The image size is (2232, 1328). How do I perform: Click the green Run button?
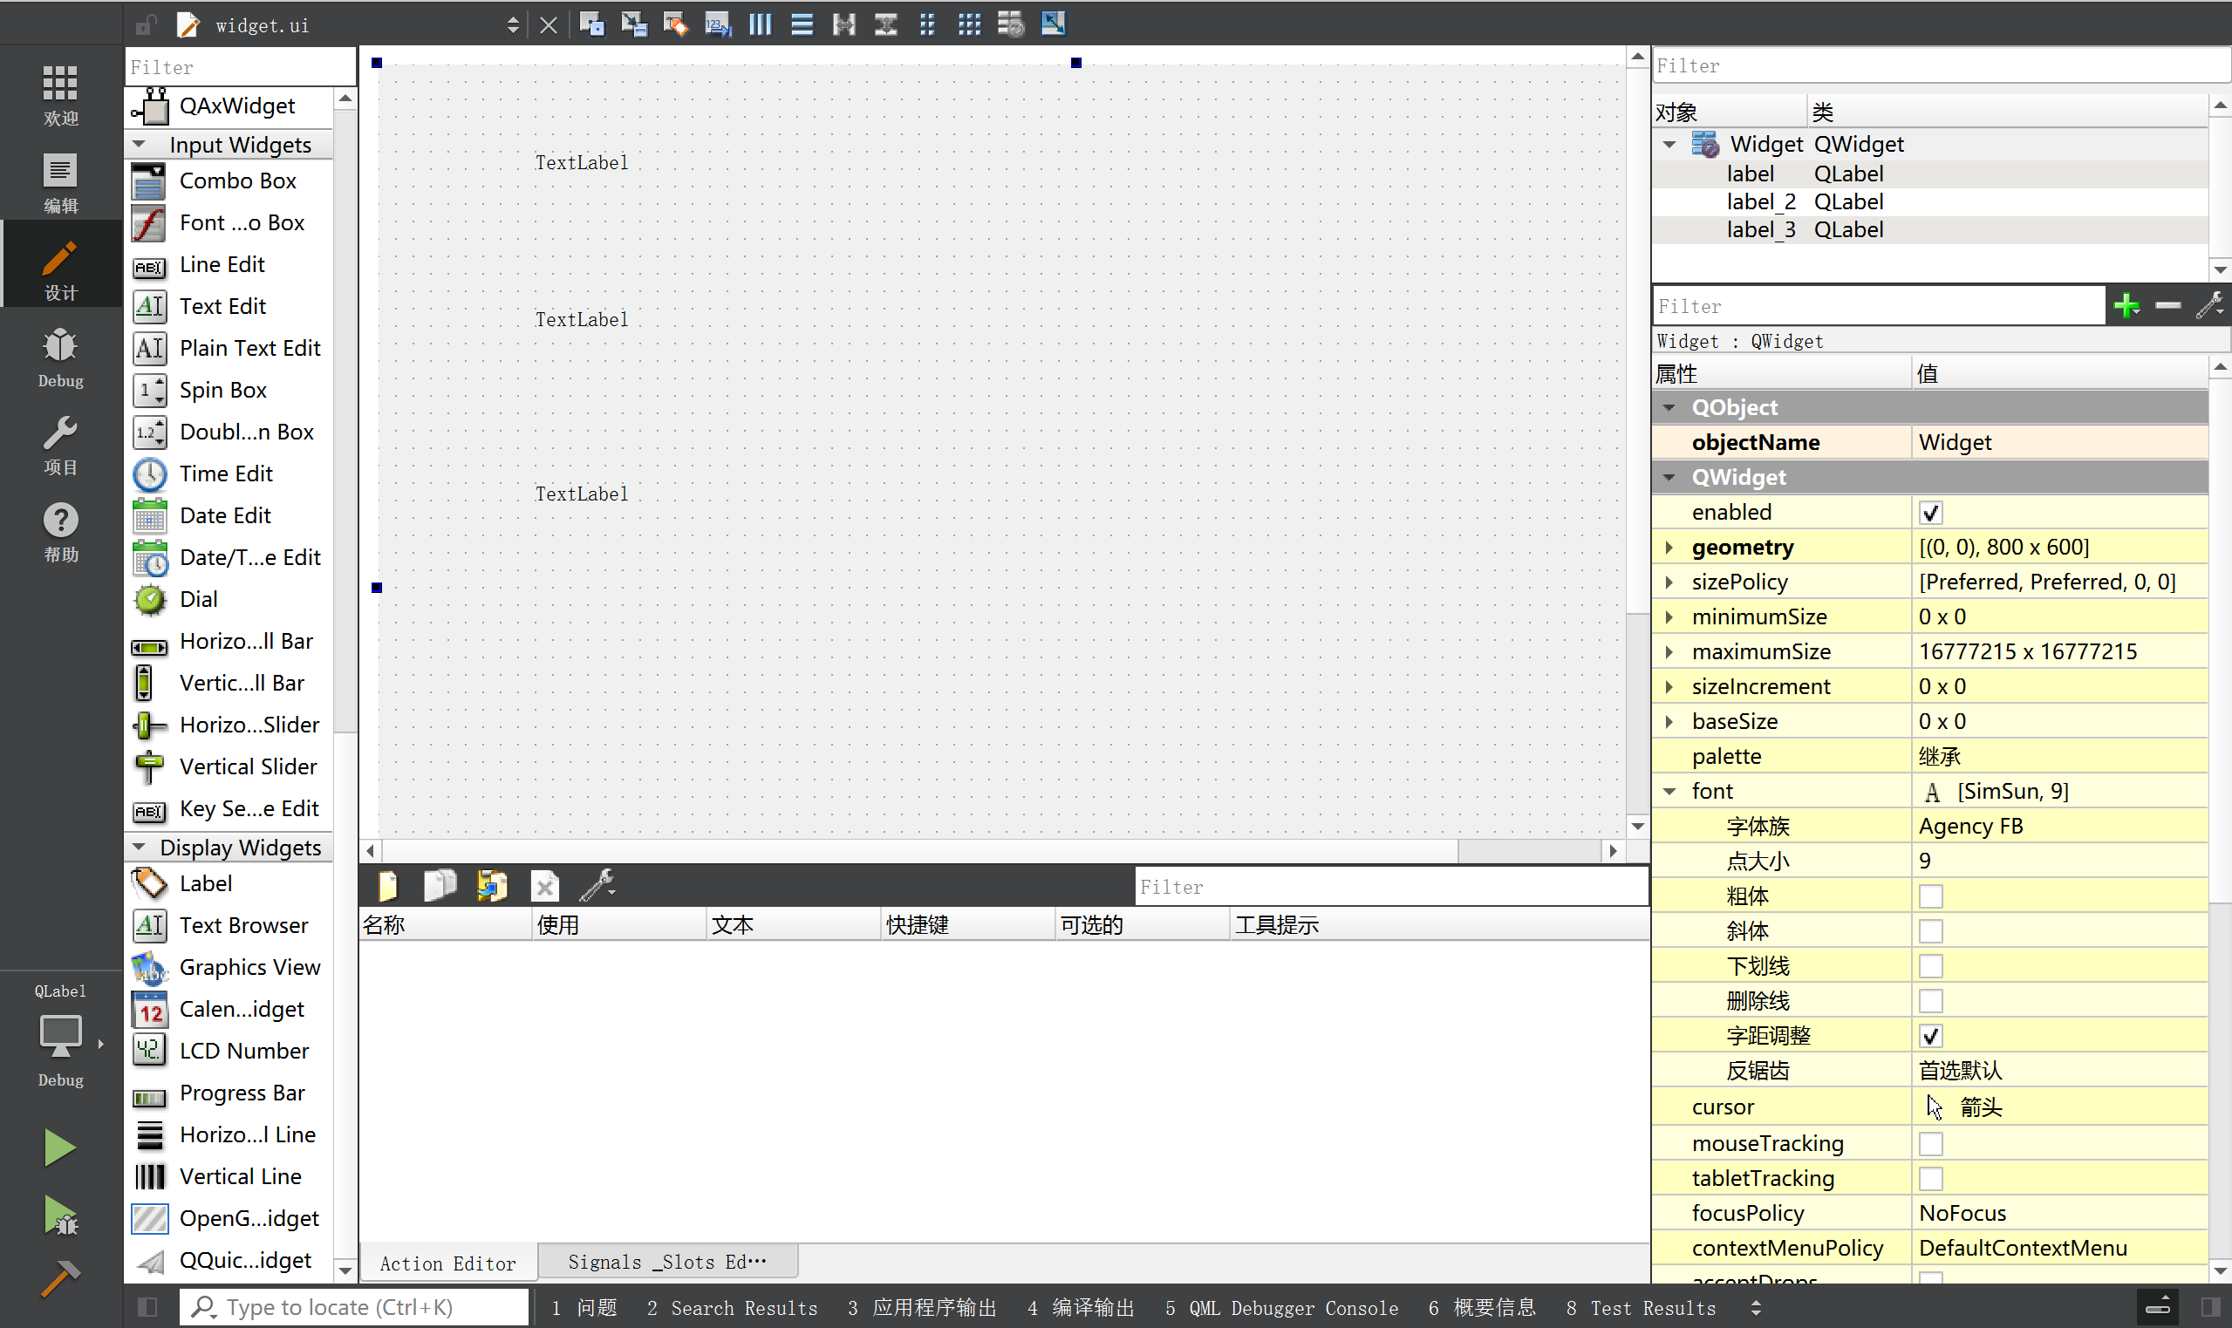pos(59,1148)
